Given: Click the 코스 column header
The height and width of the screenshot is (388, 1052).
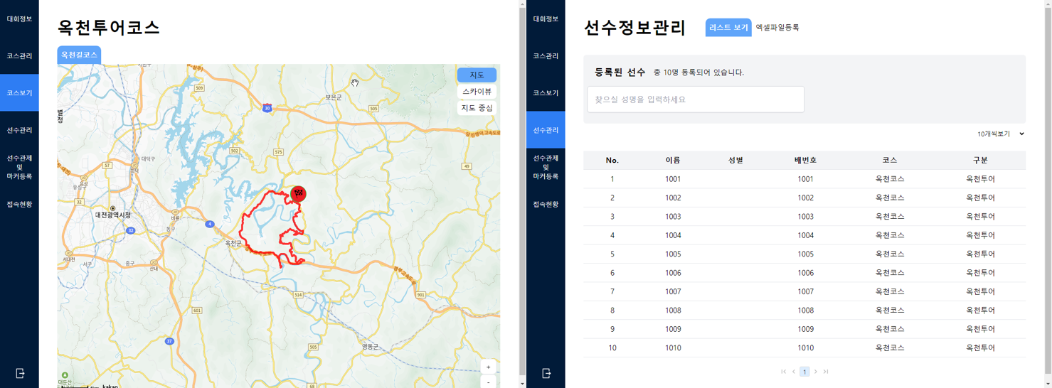Looking at the screenshot, I should [x=890, y=161].
